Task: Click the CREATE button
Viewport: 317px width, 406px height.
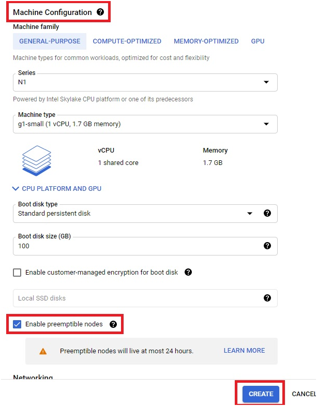Action: pos(261,394)
